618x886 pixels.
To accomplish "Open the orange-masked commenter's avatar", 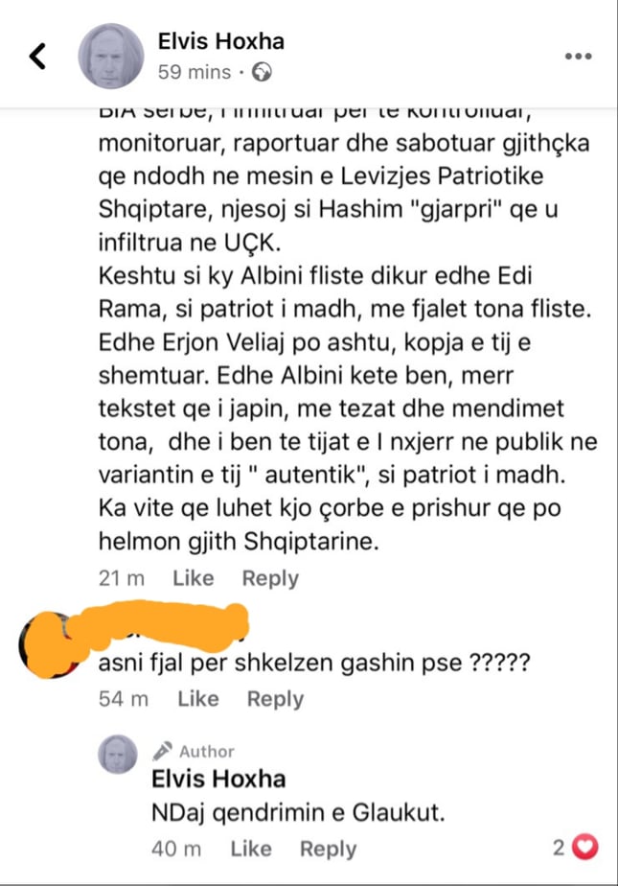I will tap(50, 644).
